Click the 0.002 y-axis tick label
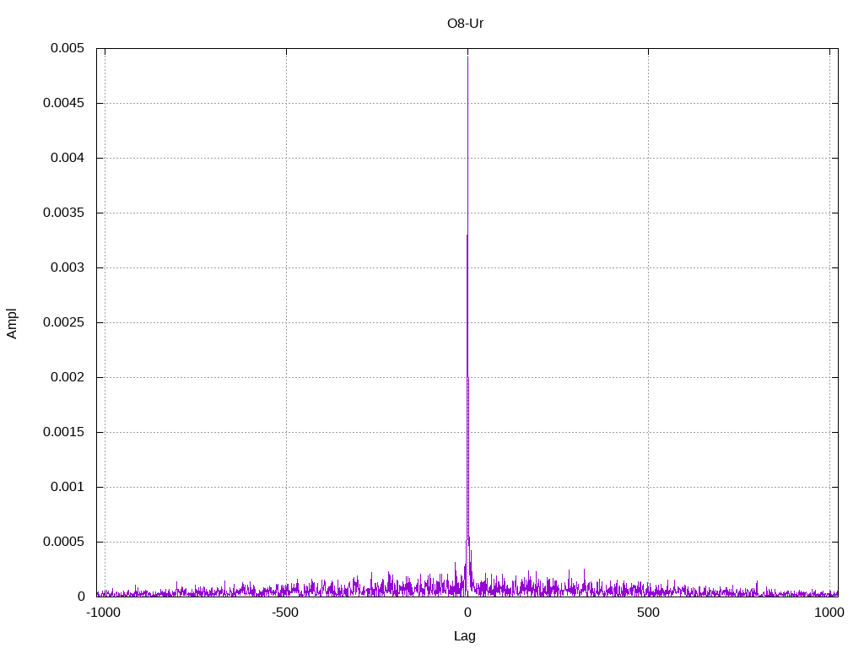 coord(67,377)
